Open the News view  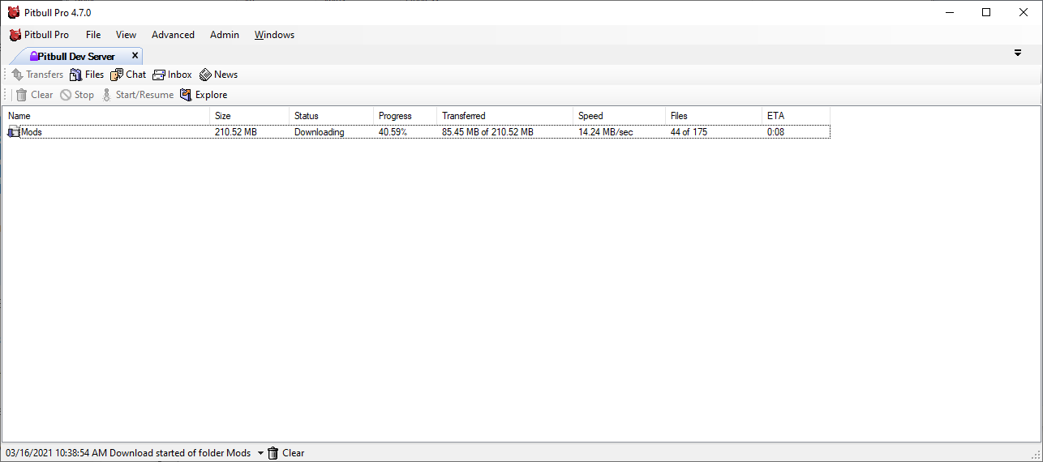tap(218, 75)
